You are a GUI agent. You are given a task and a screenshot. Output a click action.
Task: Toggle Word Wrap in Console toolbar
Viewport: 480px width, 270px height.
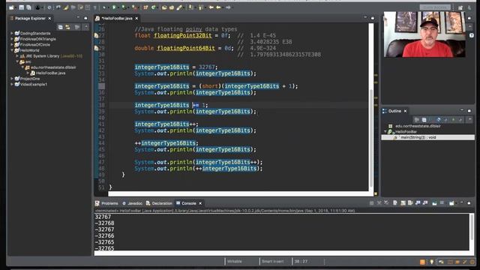pyautogui.click(x=410, y=203)
